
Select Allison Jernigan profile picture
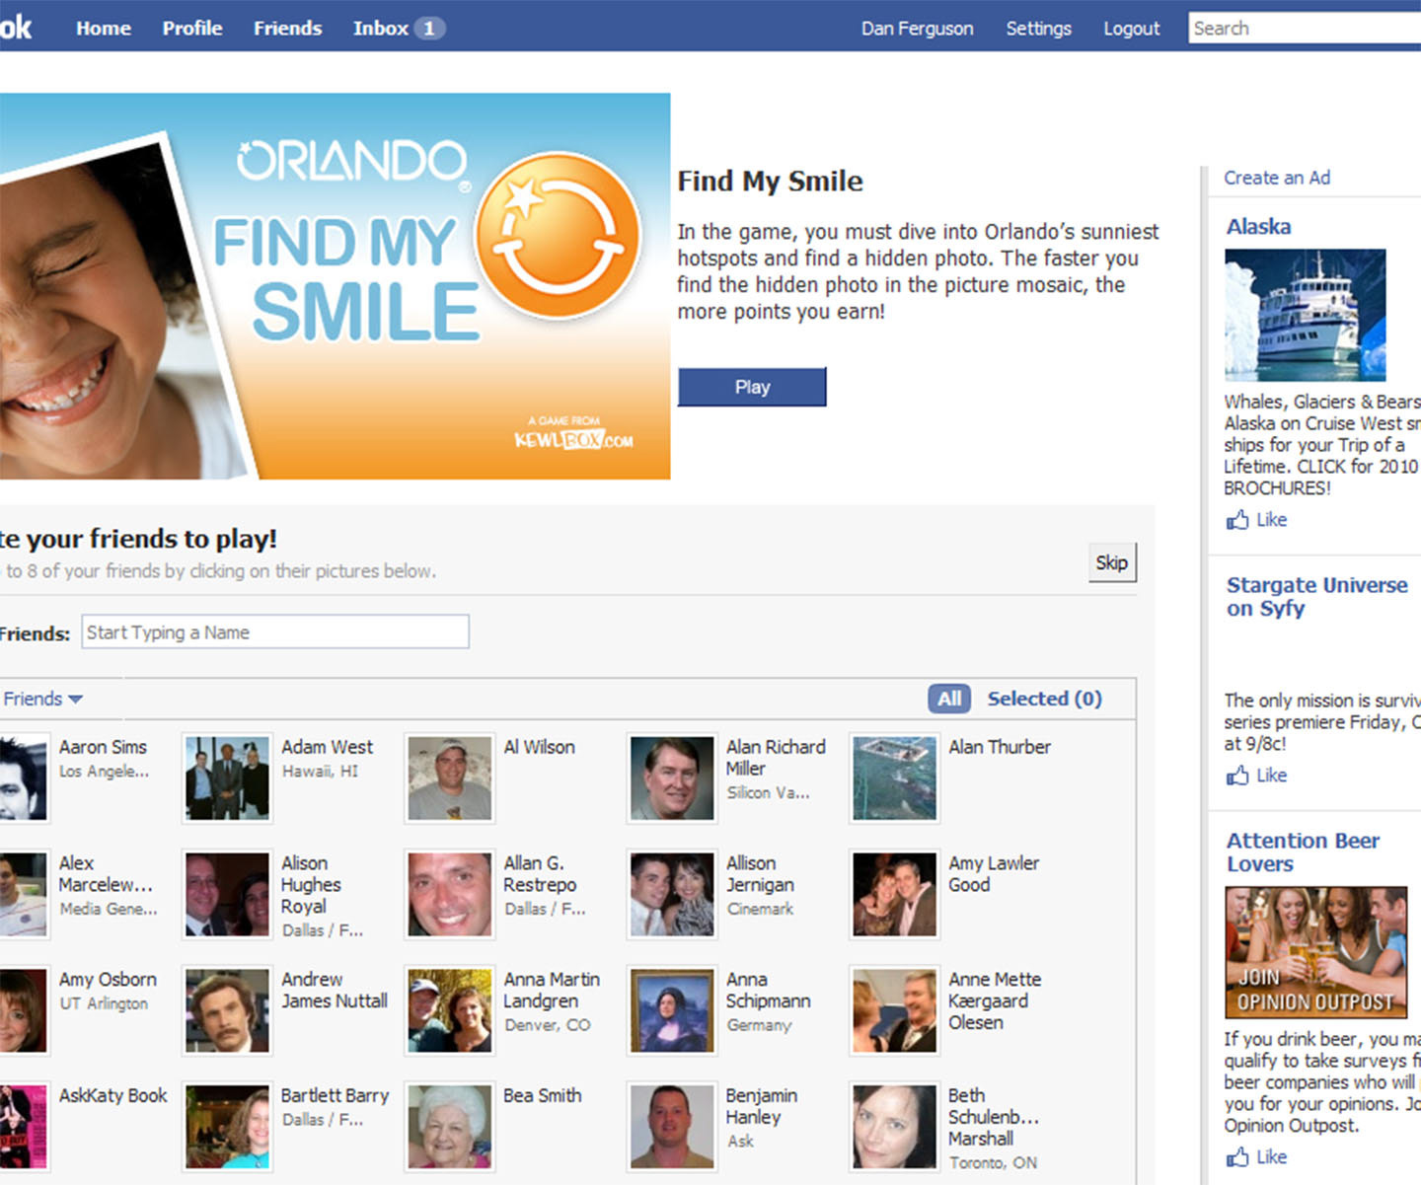(x=672, y=895)
